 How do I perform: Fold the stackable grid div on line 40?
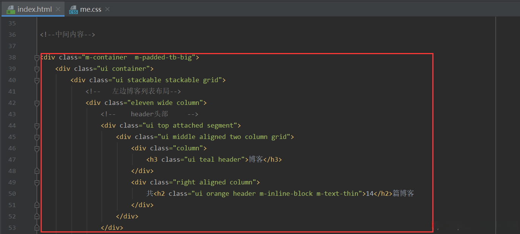coord(37,80)
